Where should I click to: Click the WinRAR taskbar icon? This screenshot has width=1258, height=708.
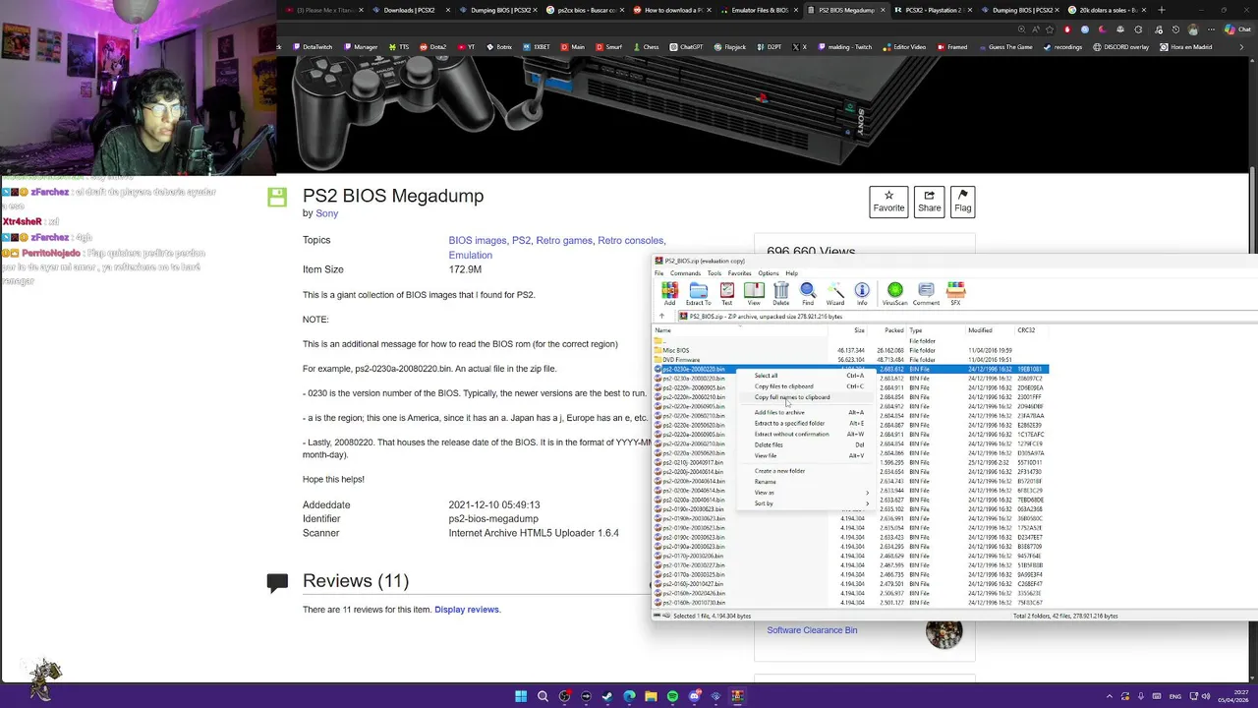pos(737,696)
